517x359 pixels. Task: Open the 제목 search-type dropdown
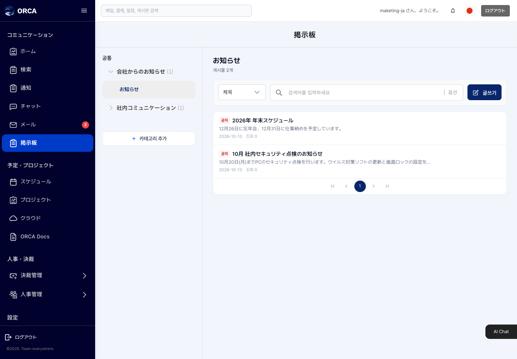click(x=242, y=92)
